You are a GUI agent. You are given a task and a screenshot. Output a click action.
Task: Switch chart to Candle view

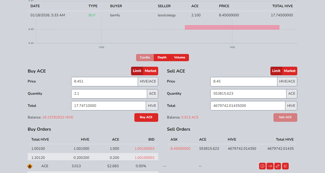145,58
